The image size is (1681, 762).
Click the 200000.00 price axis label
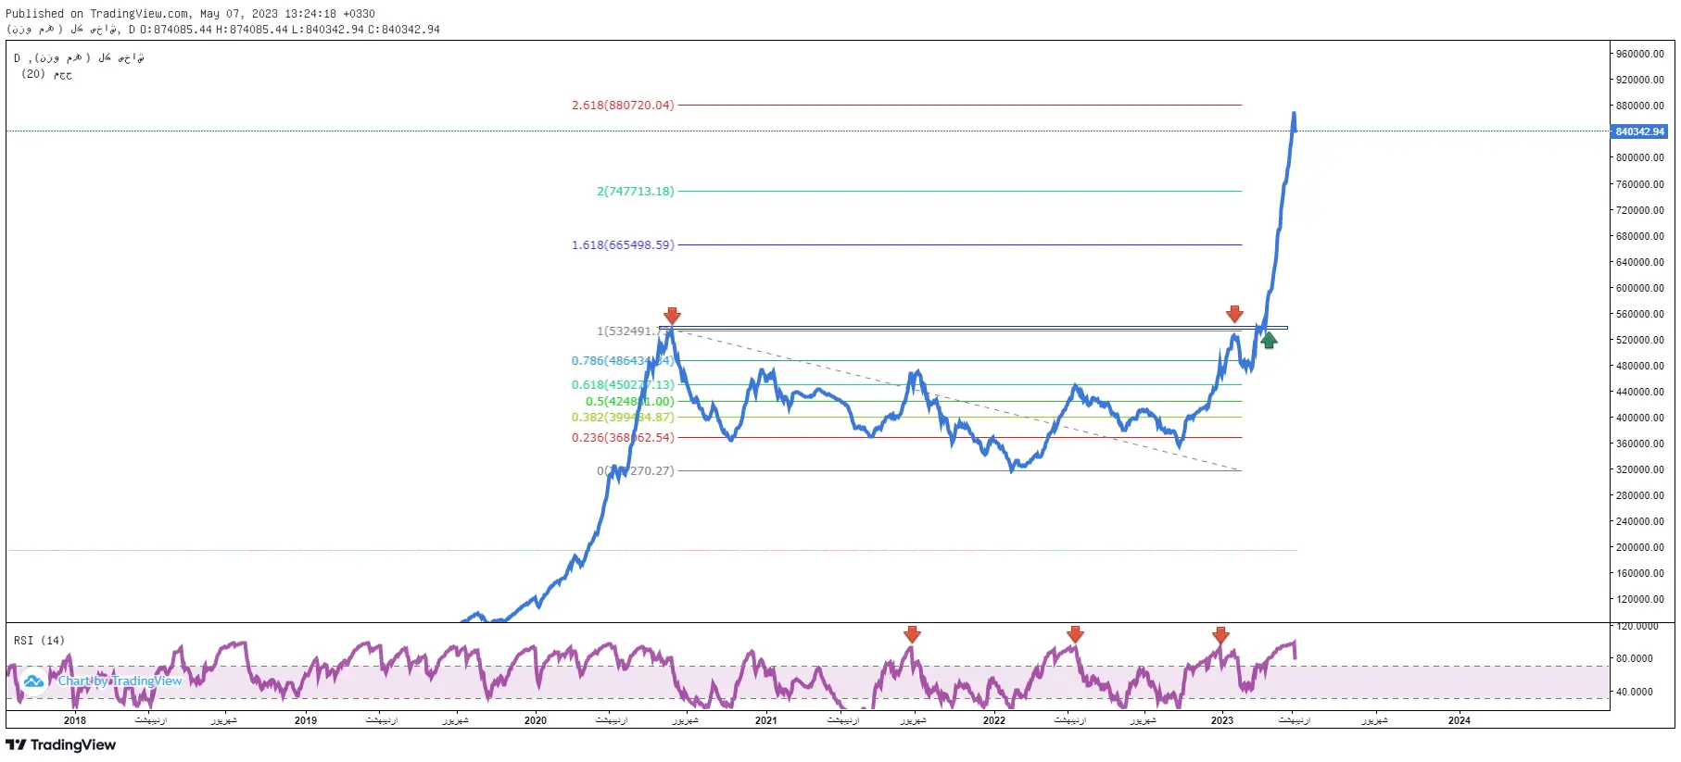coord(1640,547)
